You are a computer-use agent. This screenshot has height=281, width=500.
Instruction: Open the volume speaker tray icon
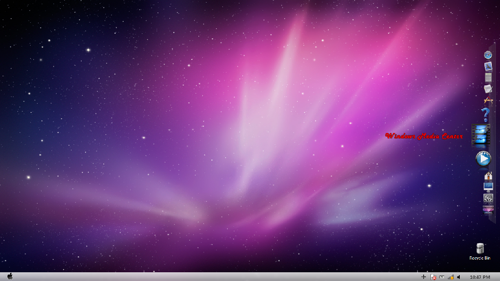click(459, 277)
